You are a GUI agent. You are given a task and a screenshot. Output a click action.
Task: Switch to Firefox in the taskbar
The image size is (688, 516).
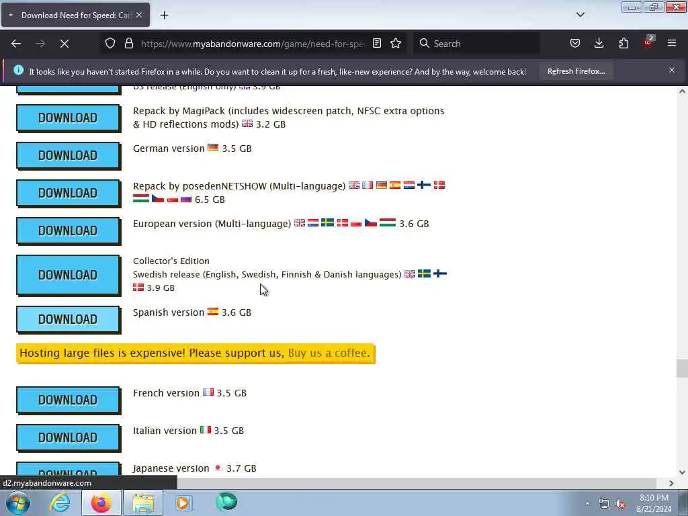[101, 503]
